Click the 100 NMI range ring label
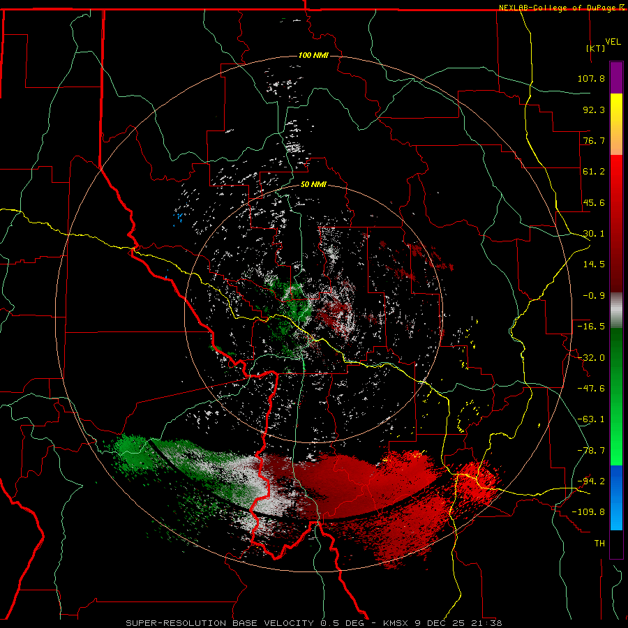Image resolution: width=628 pixels, height=628 pixels. click(313, 55)
